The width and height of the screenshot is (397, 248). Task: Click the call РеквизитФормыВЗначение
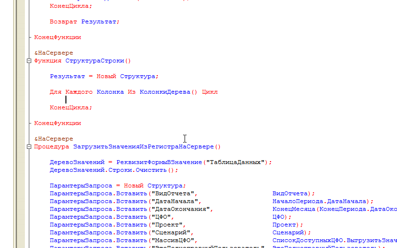159,162
